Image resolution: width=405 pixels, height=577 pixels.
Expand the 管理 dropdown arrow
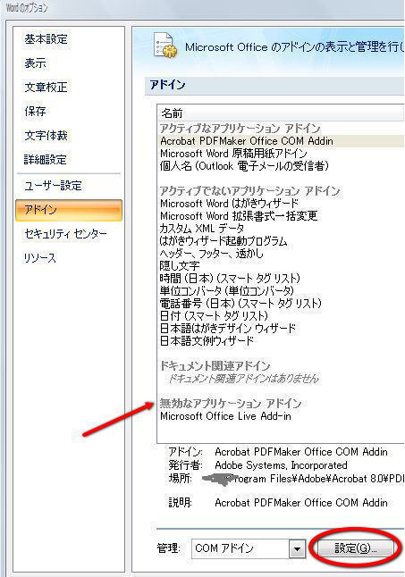click(x=297, y=549)
